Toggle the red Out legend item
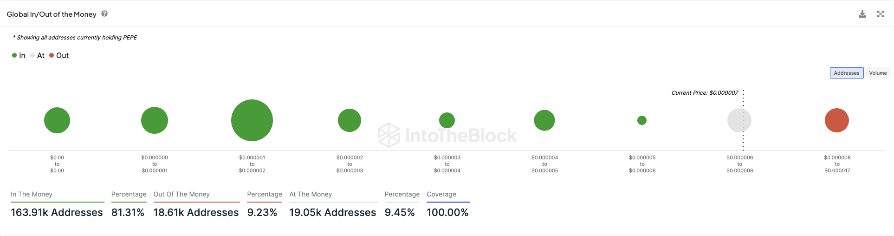The width and height of the screenshot is (894, 236). click(59, 56)
